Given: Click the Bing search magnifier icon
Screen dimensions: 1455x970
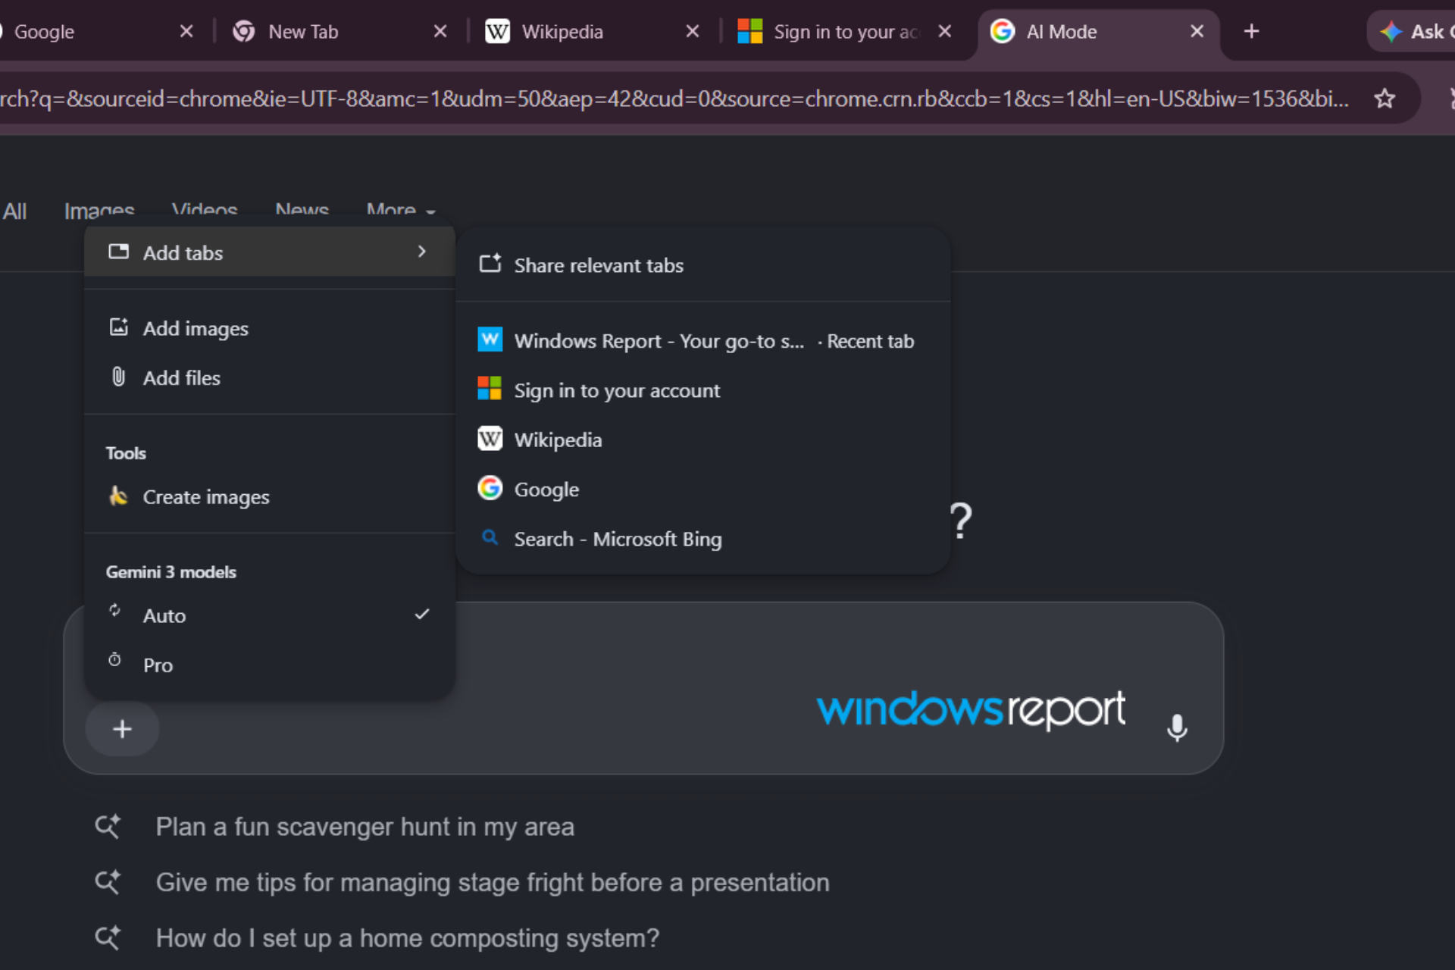Looking at the screenshot, I should (x=490, y=537).
